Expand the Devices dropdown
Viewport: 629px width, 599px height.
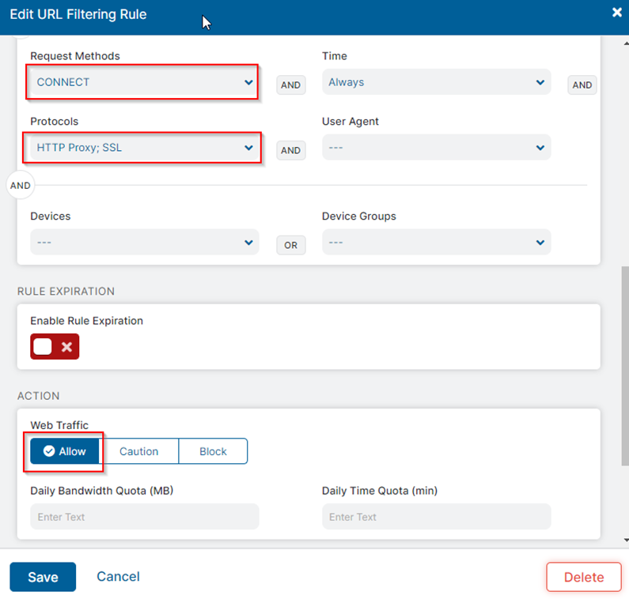pyautogui.click(x=145, y=242)
